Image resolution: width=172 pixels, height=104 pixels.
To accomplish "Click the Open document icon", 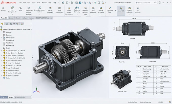I will (72, 3).
